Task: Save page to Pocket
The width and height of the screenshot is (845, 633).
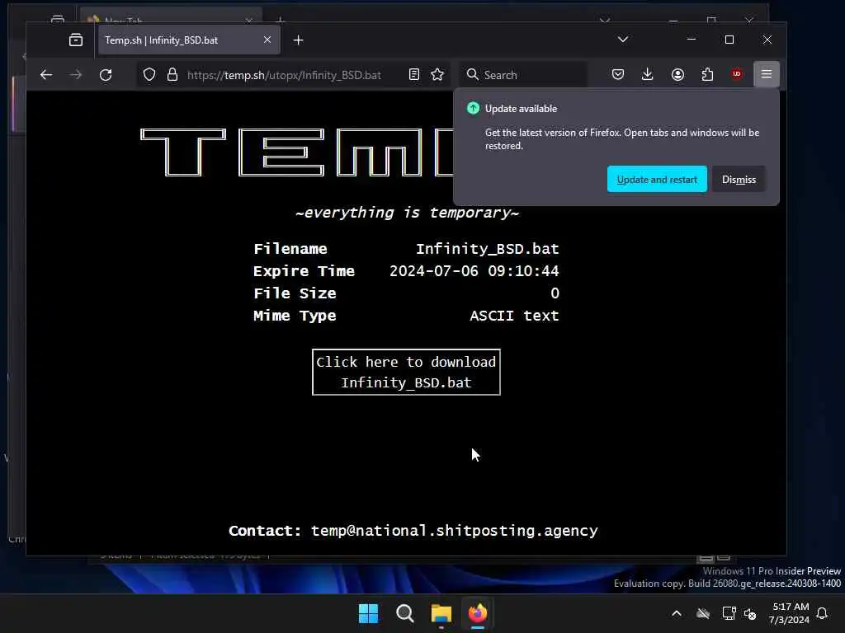Action: (618, 74)
